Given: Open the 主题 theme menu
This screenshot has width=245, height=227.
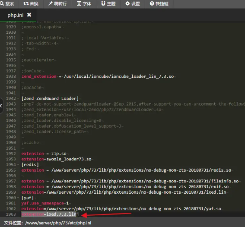Looking at the screenshot, I should 108,3.
